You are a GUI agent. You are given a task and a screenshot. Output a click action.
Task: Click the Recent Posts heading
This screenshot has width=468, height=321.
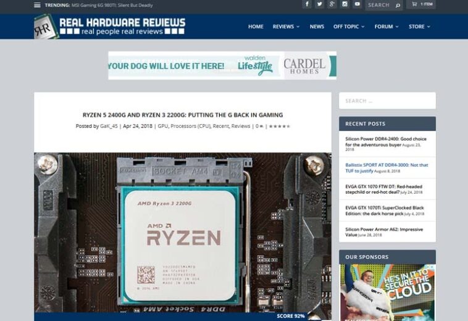(365, 123)
